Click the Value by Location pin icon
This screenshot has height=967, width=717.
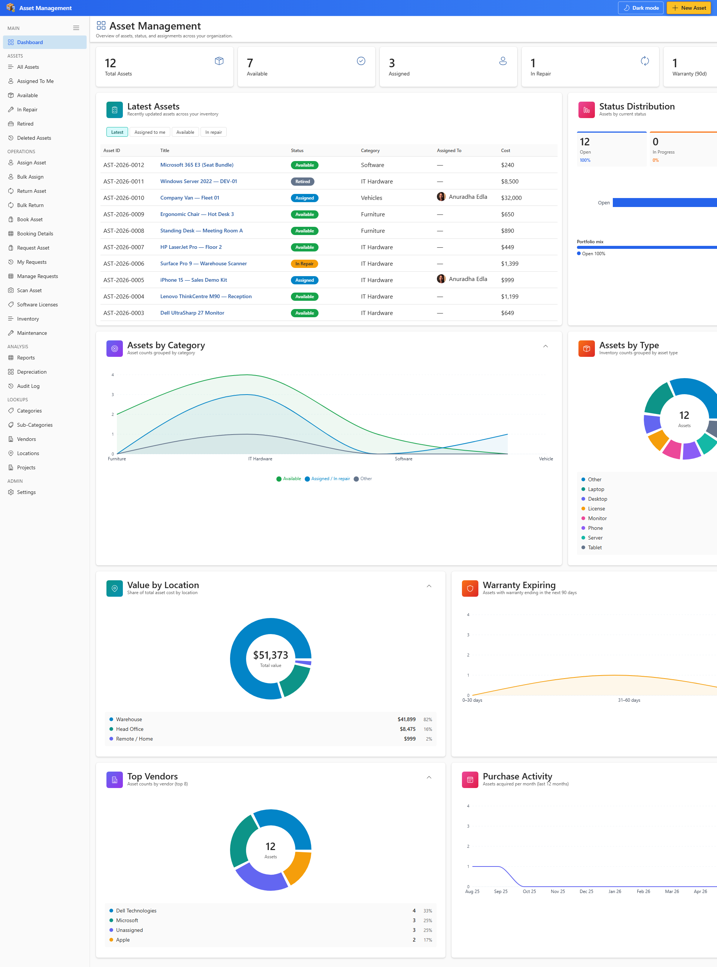tap(115, 588)
